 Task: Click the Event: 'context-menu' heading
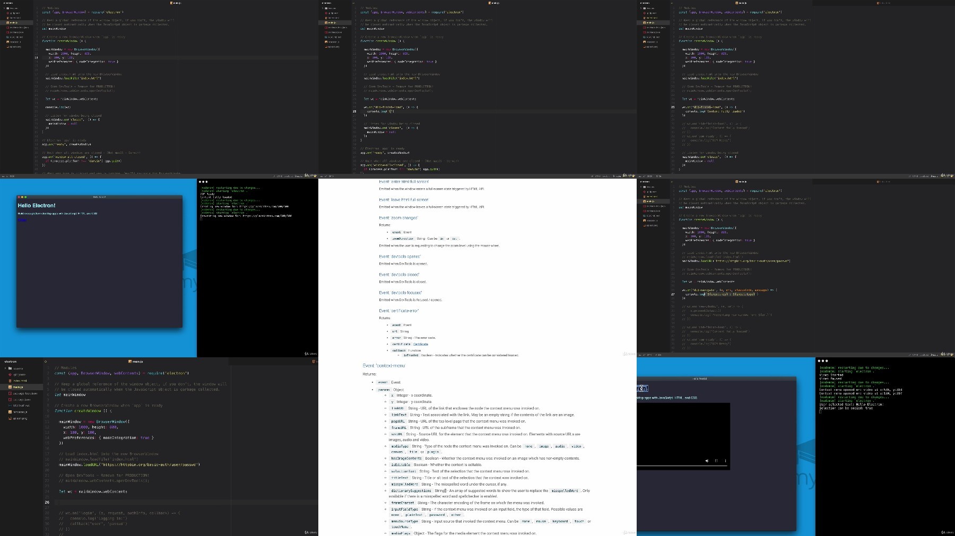384,365
